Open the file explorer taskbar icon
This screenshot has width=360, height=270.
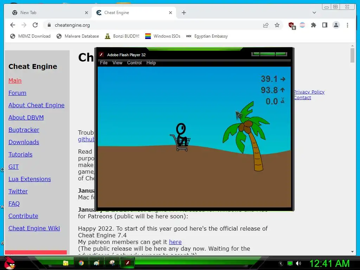[66, 263]
